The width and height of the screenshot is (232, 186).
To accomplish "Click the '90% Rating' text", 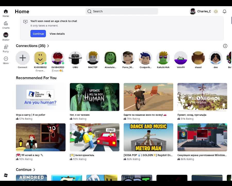I will [x=26, y=159].
